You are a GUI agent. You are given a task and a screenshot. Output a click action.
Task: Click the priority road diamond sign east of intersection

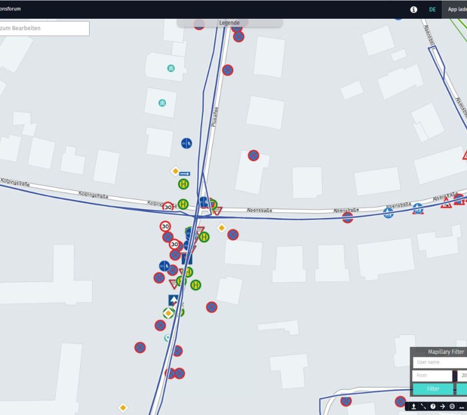(221, 228)
